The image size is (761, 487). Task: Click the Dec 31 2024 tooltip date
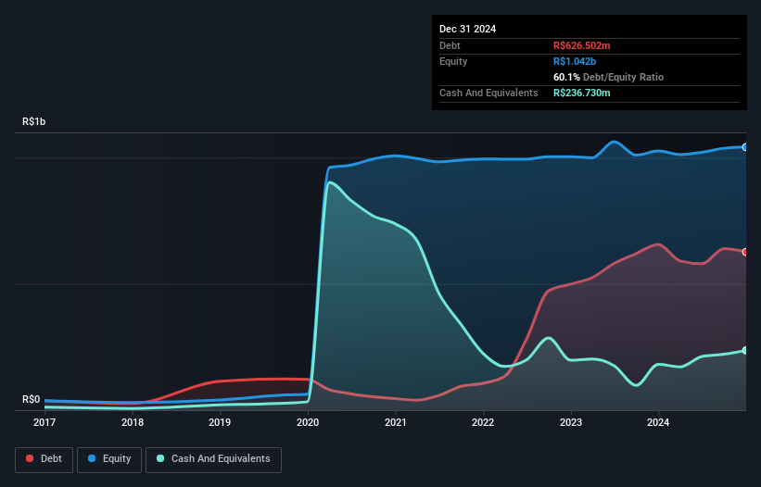pos(467,29)
